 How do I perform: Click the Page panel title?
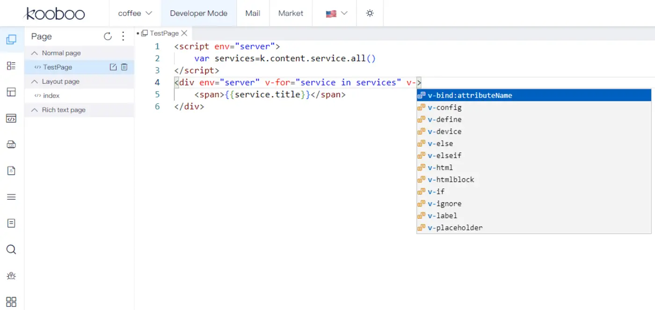click(x=42, y=36)
